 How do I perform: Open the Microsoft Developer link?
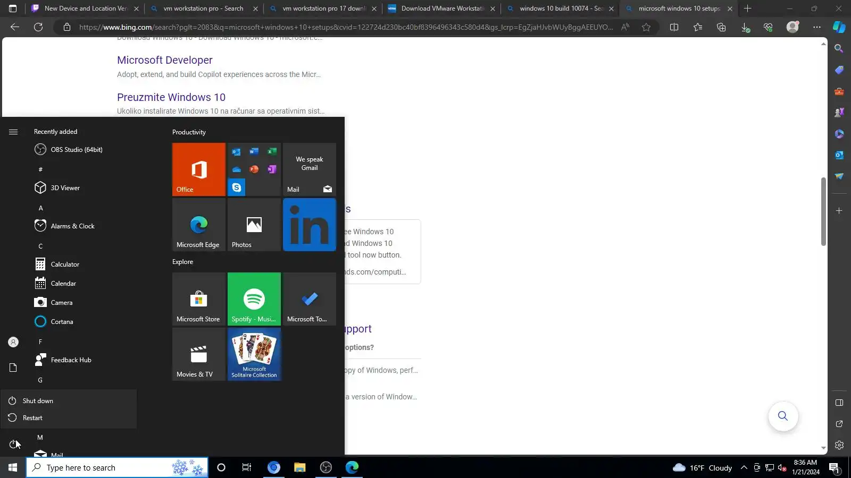tap(165, 60)
